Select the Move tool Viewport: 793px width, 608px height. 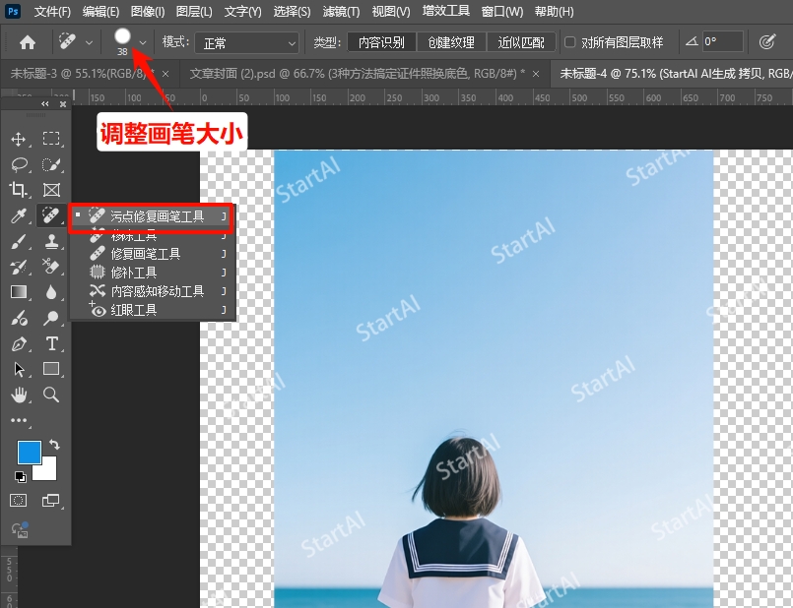point(20,141)
